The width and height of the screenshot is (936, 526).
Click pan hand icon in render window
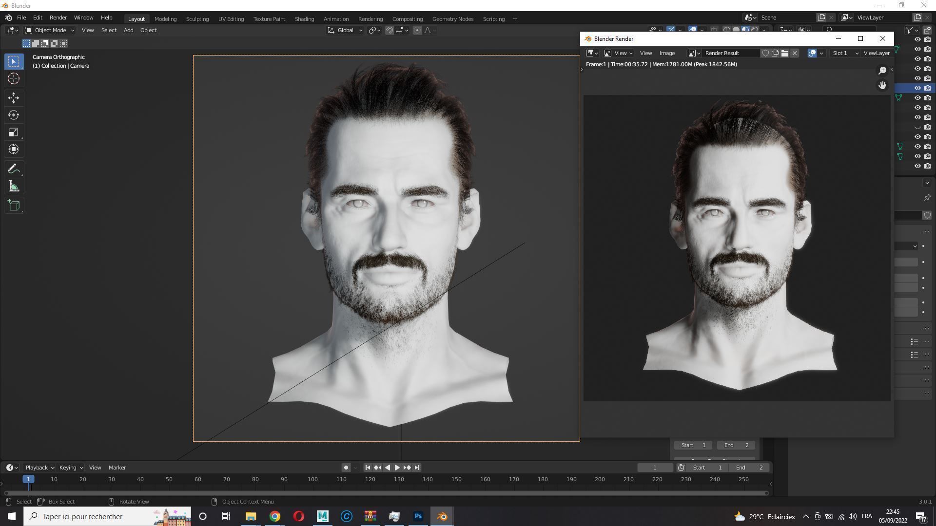click(x=882, y=85)
